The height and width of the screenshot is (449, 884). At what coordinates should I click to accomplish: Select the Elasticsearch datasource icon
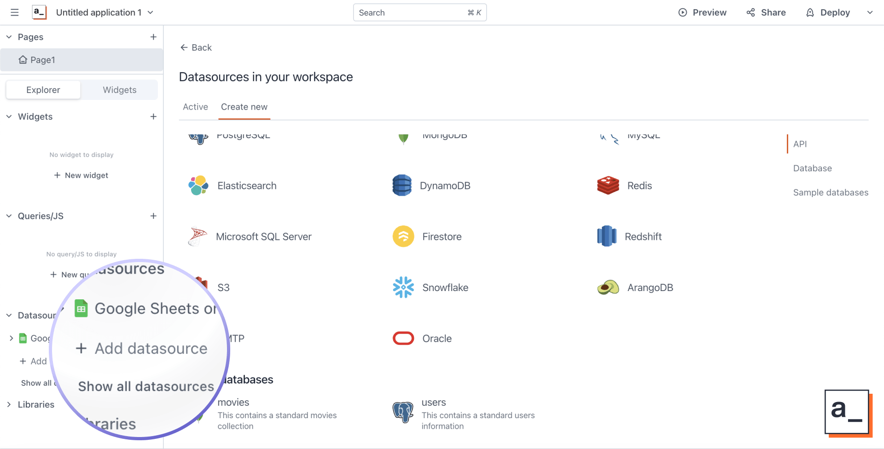(x=198, y=185)
